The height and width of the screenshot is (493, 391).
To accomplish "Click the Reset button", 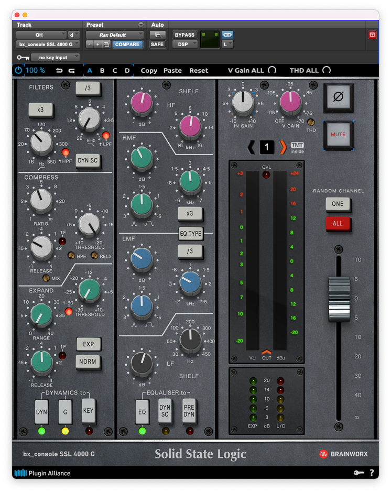I will tap(199, 71).
